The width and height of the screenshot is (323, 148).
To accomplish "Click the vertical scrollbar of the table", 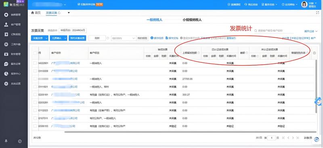I will (x=316, y=86).
